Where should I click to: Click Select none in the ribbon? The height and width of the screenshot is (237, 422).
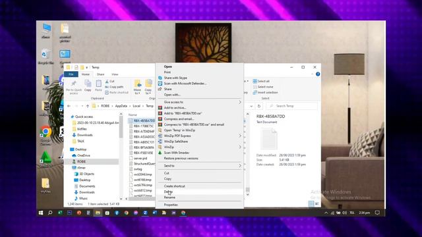click(x=263, y=87)
